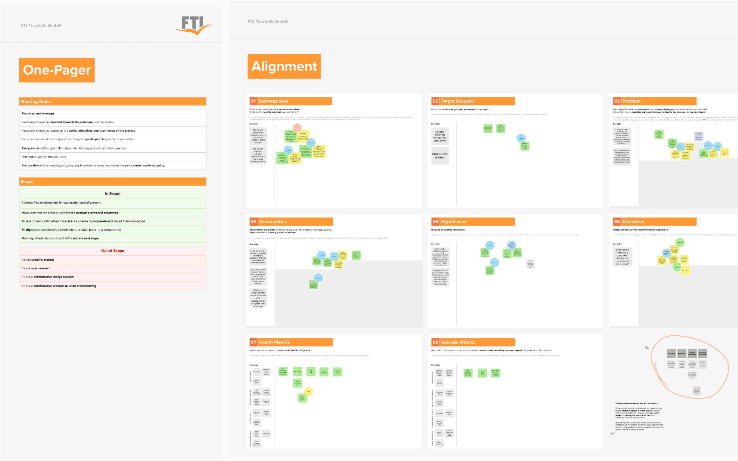Screen dimensions: 738x461
Task: Select the green In Scope table heading
Action: click(112, 194)
